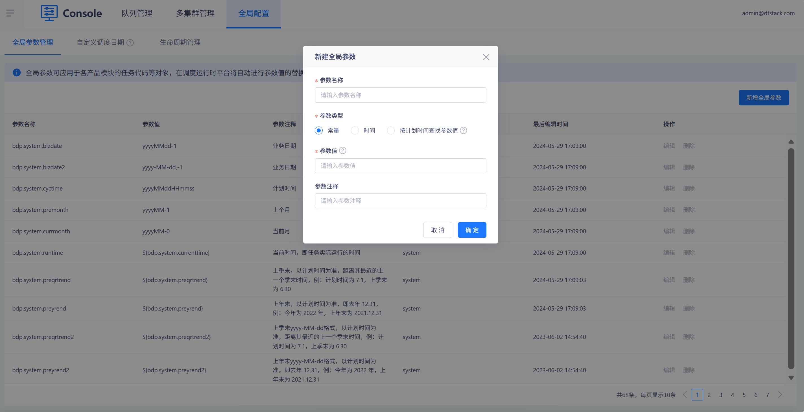
Task: Open the 多集群管理 menu
Action: (195, 14)
